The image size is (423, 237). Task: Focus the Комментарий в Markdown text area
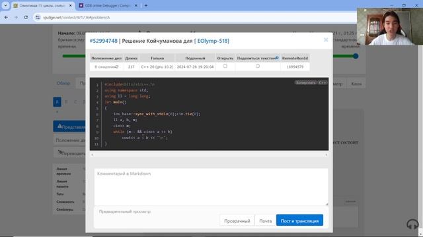[x=211, y=187]
